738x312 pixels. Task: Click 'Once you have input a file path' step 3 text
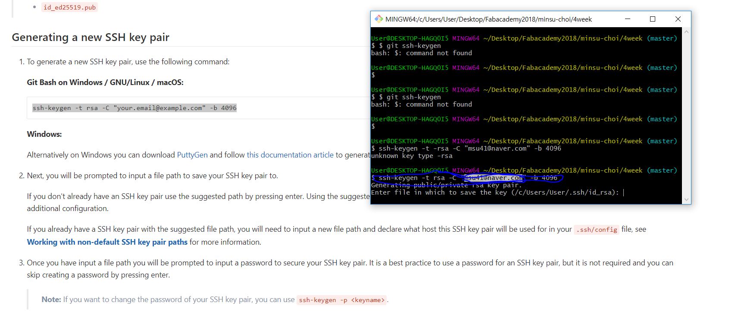pyautogui.click(x=350, y=269)
